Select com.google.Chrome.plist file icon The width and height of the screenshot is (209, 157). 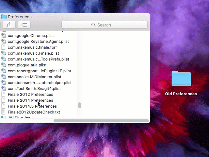pyautogui.click(x=4, y=36)
